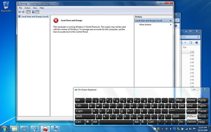Select Local Users and Groups tree node
This screenshot has height=132, width=211.
(33, 16)
